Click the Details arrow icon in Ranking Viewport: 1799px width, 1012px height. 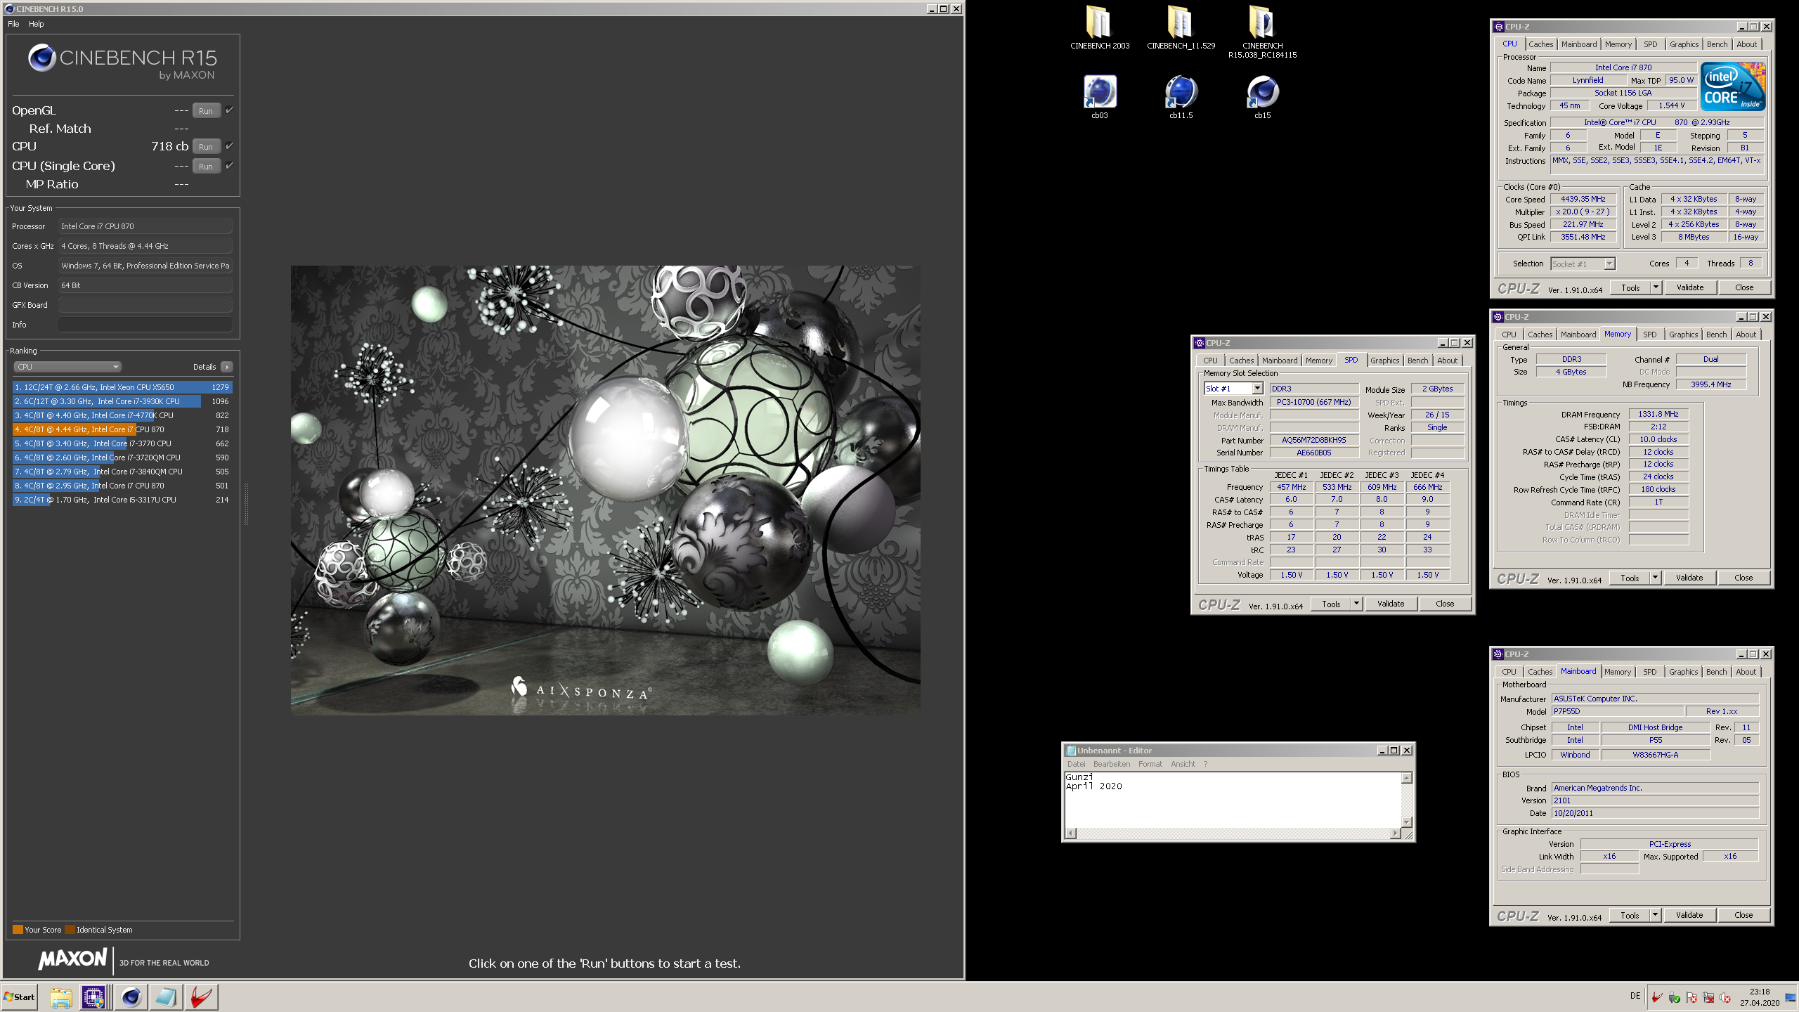[x=226, y=367]
